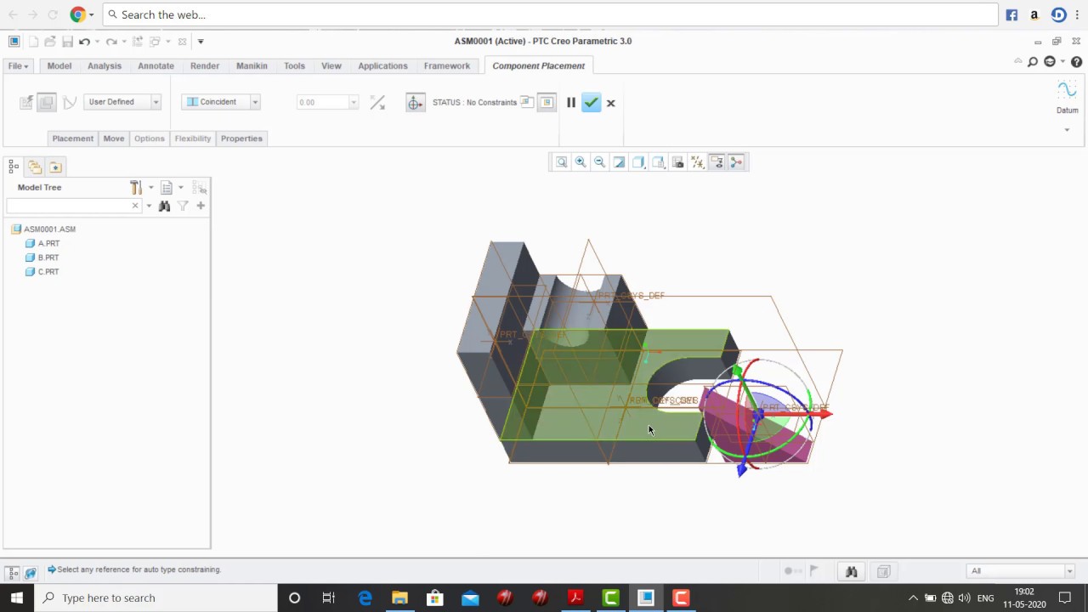Clear the Model Tree search field
The image size is (1088, 612).
[134, 206]
